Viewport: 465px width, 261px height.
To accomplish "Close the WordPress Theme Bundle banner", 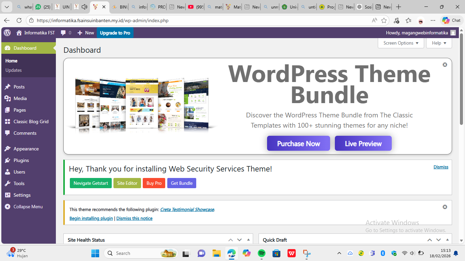I will coord(445,65).
